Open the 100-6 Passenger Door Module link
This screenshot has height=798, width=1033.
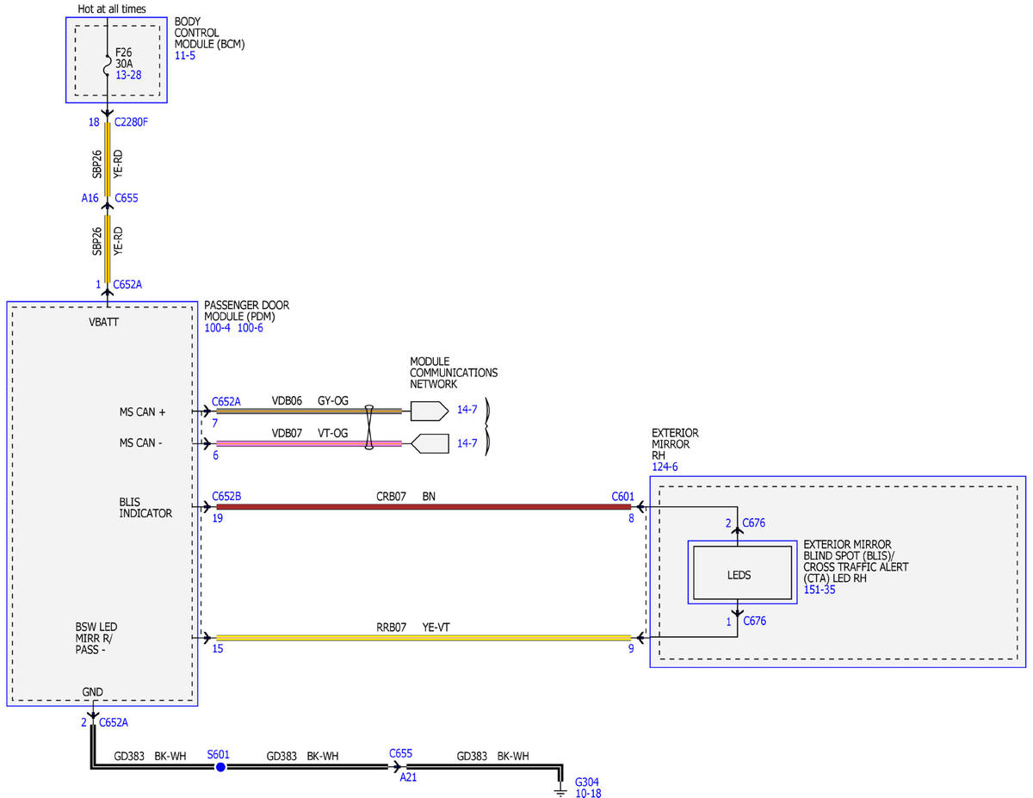(251, 329)
